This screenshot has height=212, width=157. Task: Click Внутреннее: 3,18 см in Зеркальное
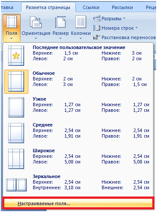click(56, 187)
